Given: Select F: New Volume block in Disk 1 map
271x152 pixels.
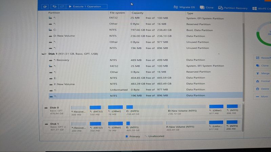Looking at the screenshot, I should (x=186, y=126).
